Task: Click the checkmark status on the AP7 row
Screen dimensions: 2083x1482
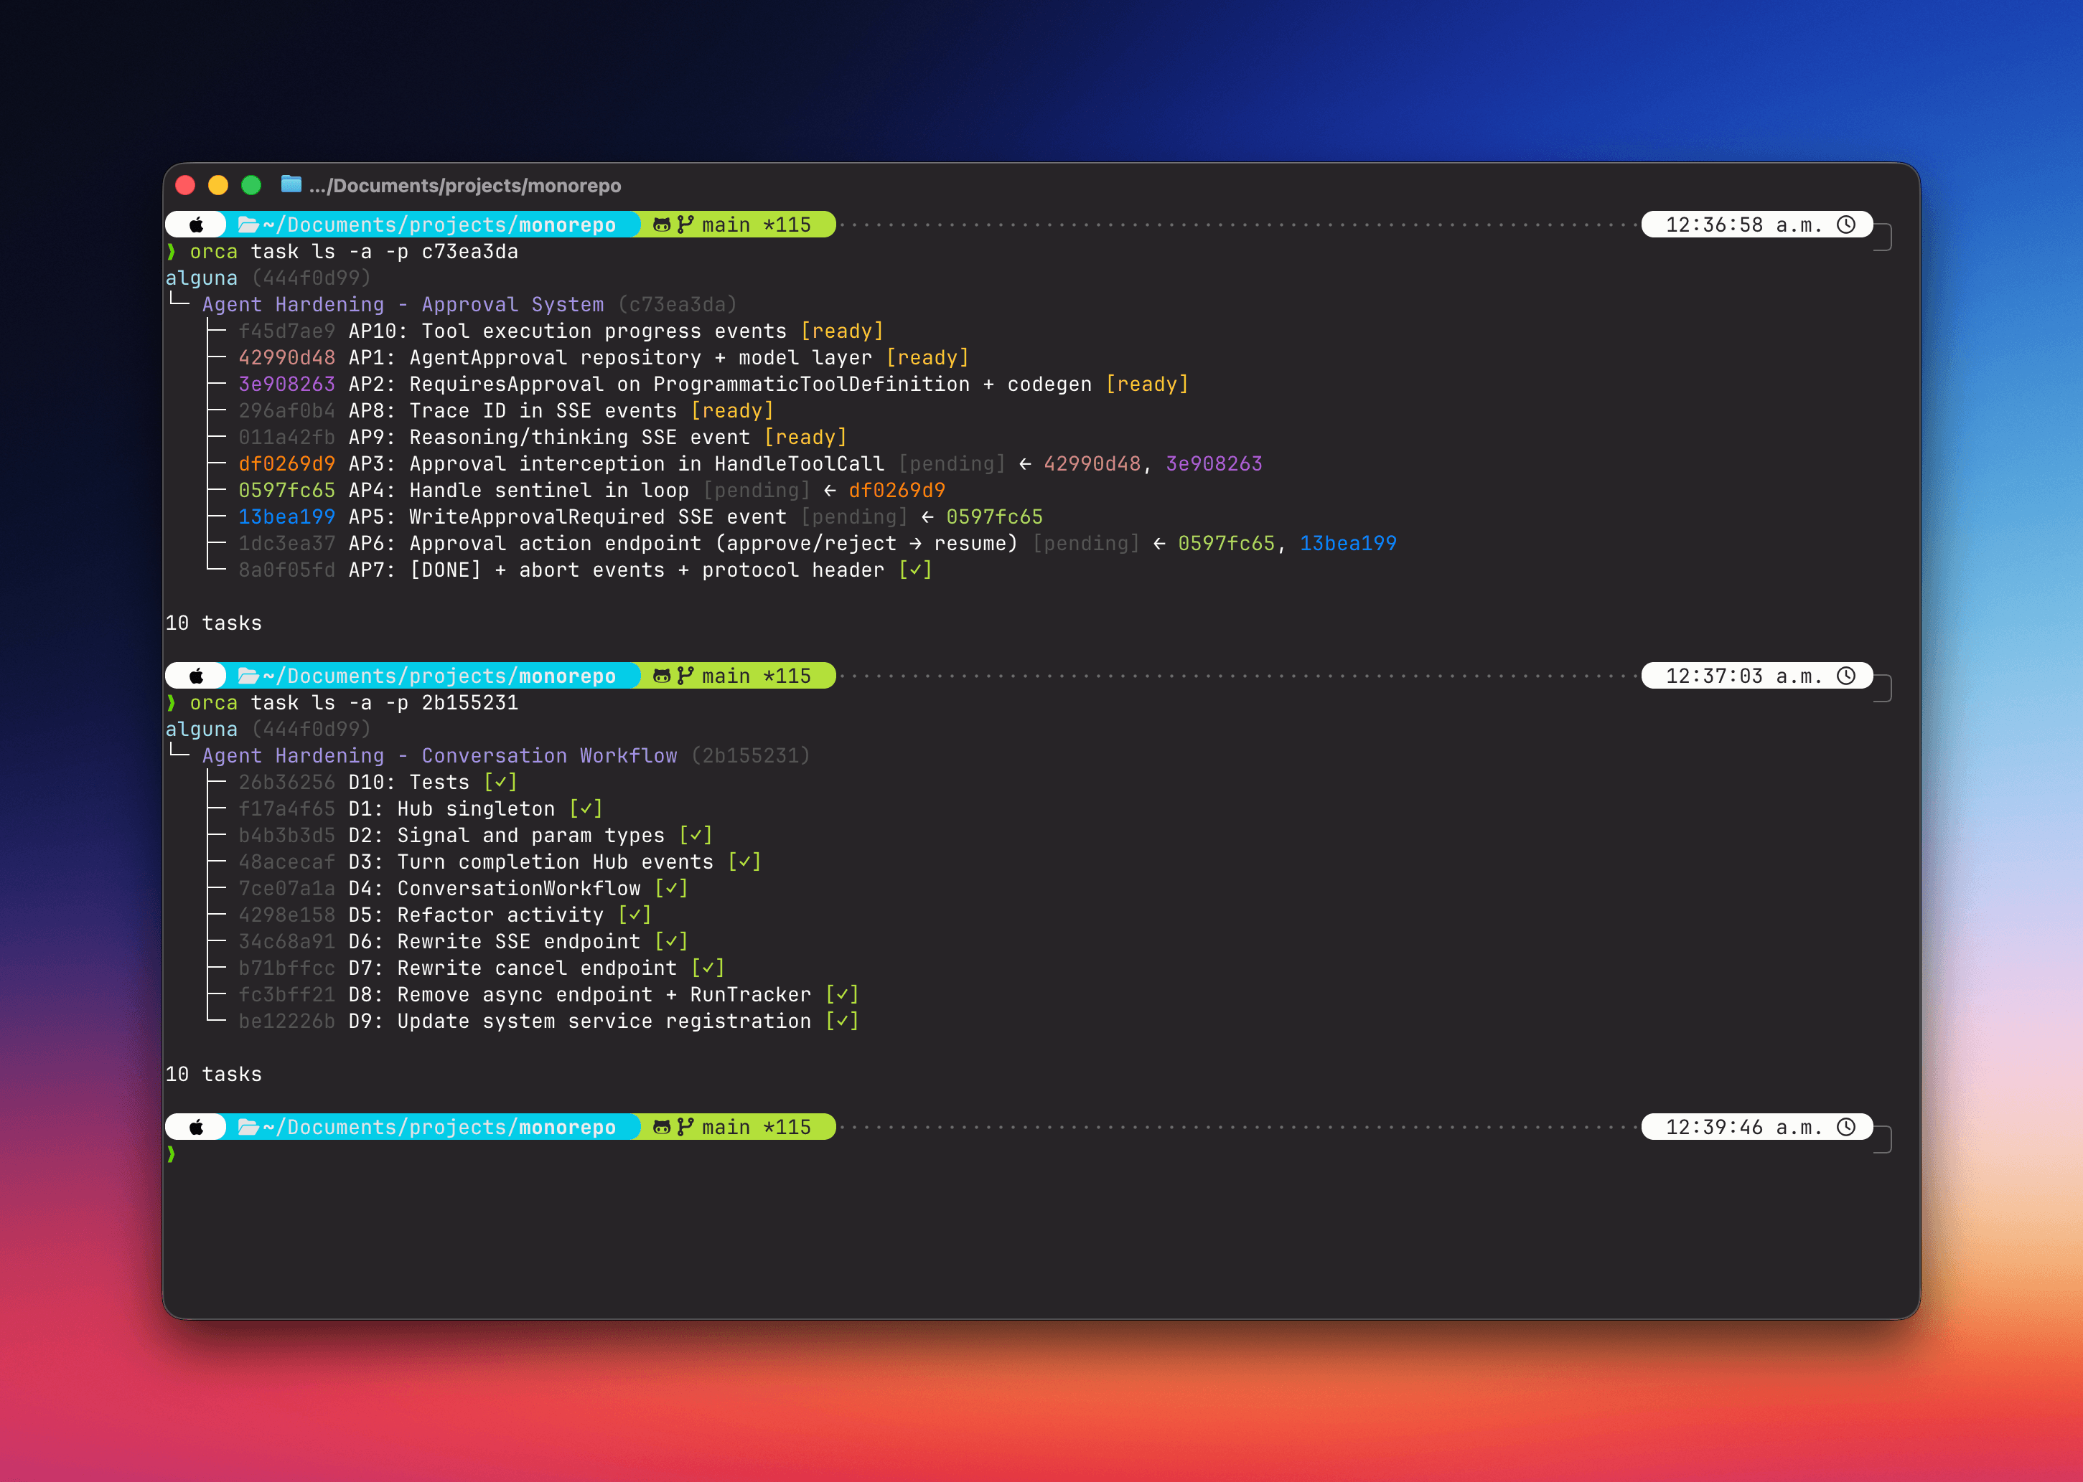Action: [x=915, y=570]
